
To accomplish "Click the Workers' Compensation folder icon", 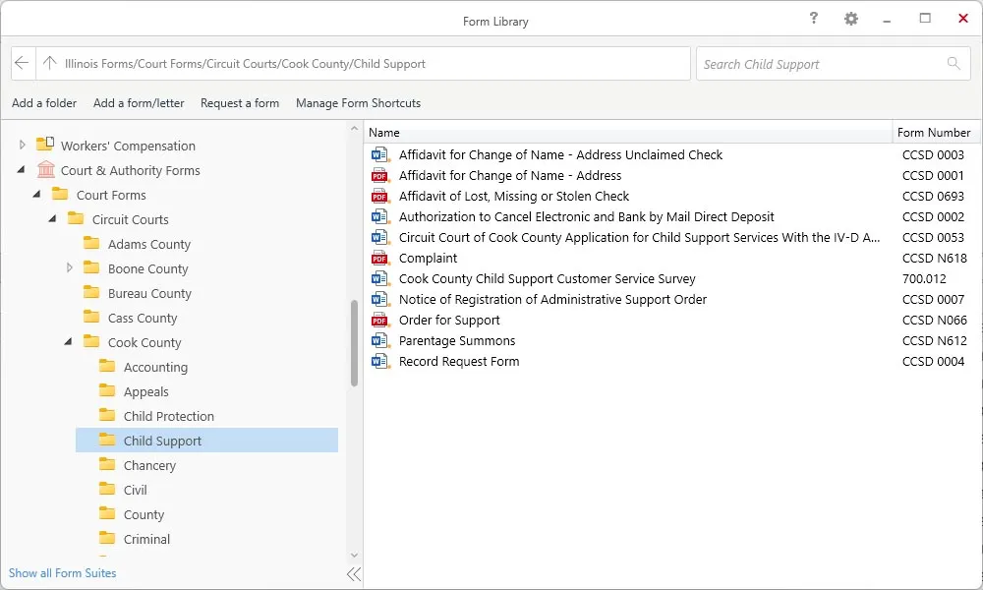I will coord(45,145).
